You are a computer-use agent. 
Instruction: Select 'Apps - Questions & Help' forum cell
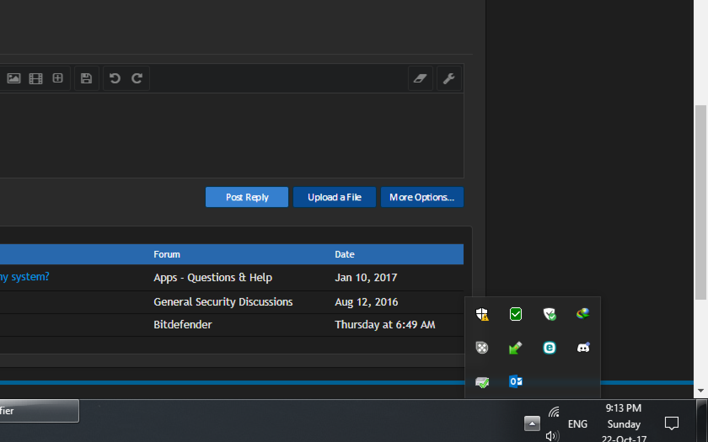pyautogui.click(x=213, y=277)
